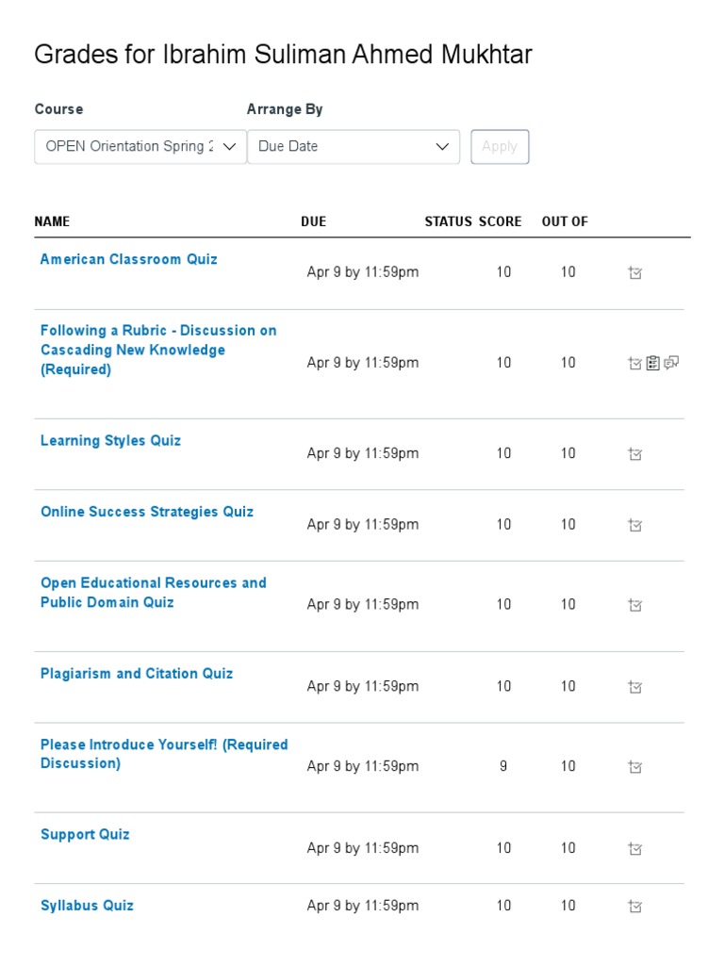Viewport: 724px width, 965px height.
Task: Open comments icon for Following a Rubric discussion
Action: click(x=671, y=363)
